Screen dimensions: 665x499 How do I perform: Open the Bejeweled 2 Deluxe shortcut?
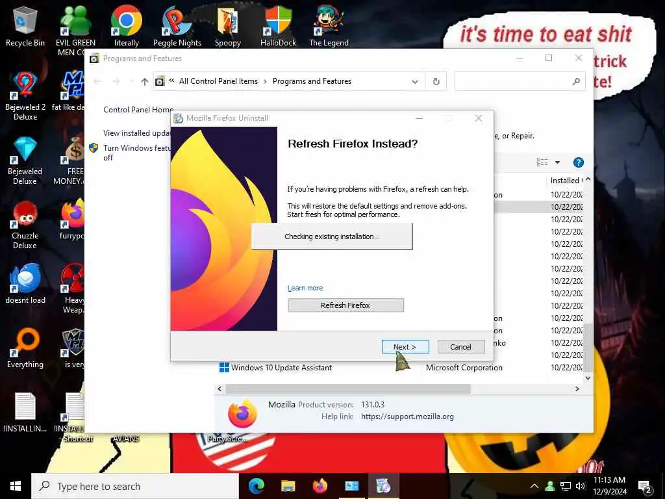(25, 96)
